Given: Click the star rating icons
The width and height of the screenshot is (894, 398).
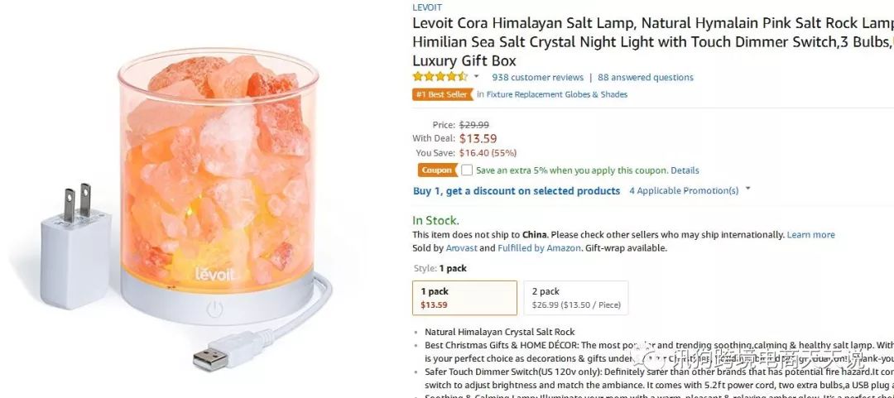Looking at the screenshot, I should 440,77.
